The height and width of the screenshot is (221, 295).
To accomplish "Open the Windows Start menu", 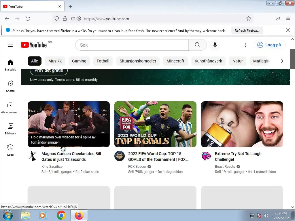I will point(8,215).
